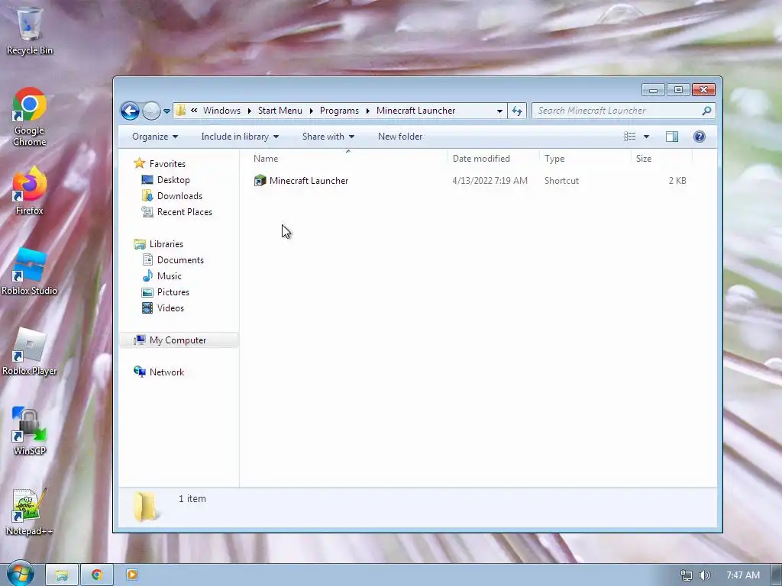Screen dimensions: 782x586
Task: Open Music library
Action: coord(169,276)
